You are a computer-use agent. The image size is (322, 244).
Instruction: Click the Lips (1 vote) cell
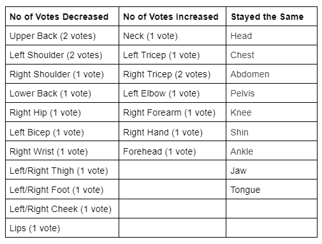tap(62, 228)
